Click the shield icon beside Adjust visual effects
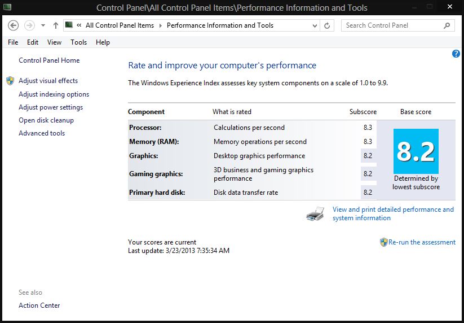This screenshot has height=323, width=464. pyautogui.click(x=10, y=81)
